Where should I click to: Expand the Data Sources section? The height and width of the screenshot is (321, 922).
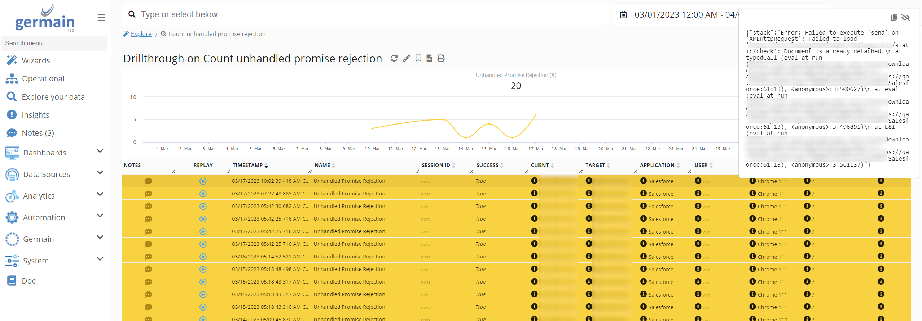(x=100, y=173)
